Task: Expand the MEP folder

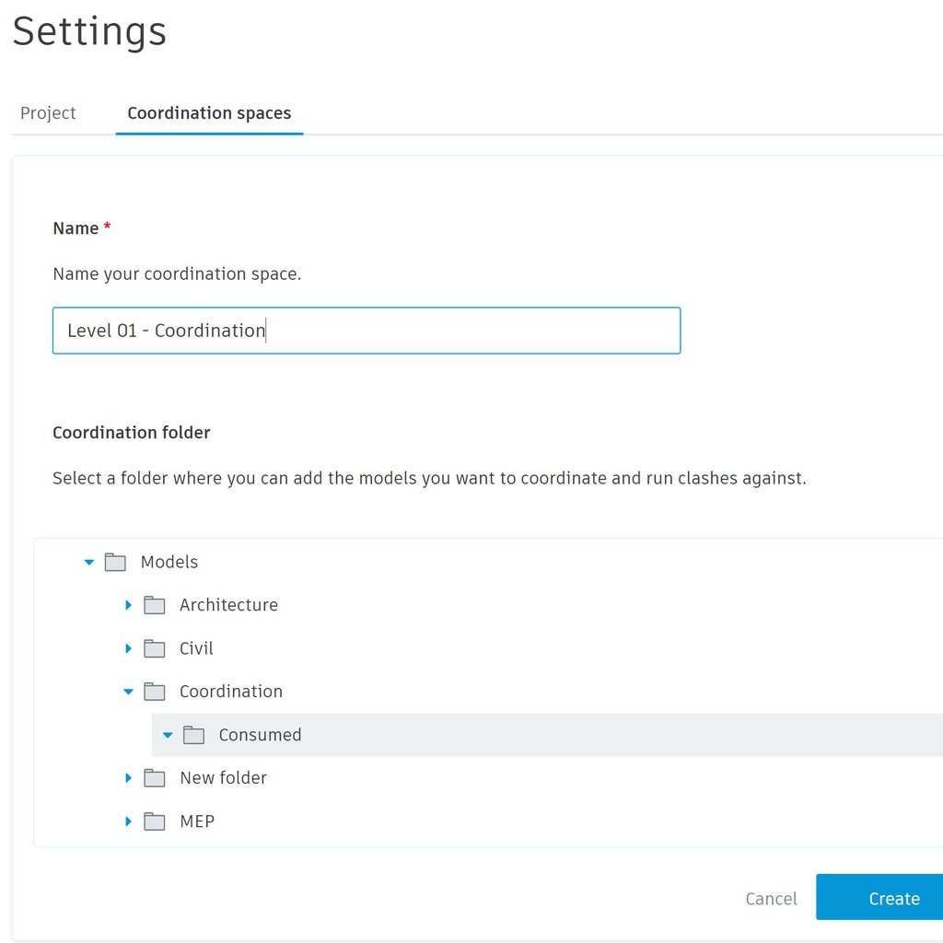Action: pos(128,821)
